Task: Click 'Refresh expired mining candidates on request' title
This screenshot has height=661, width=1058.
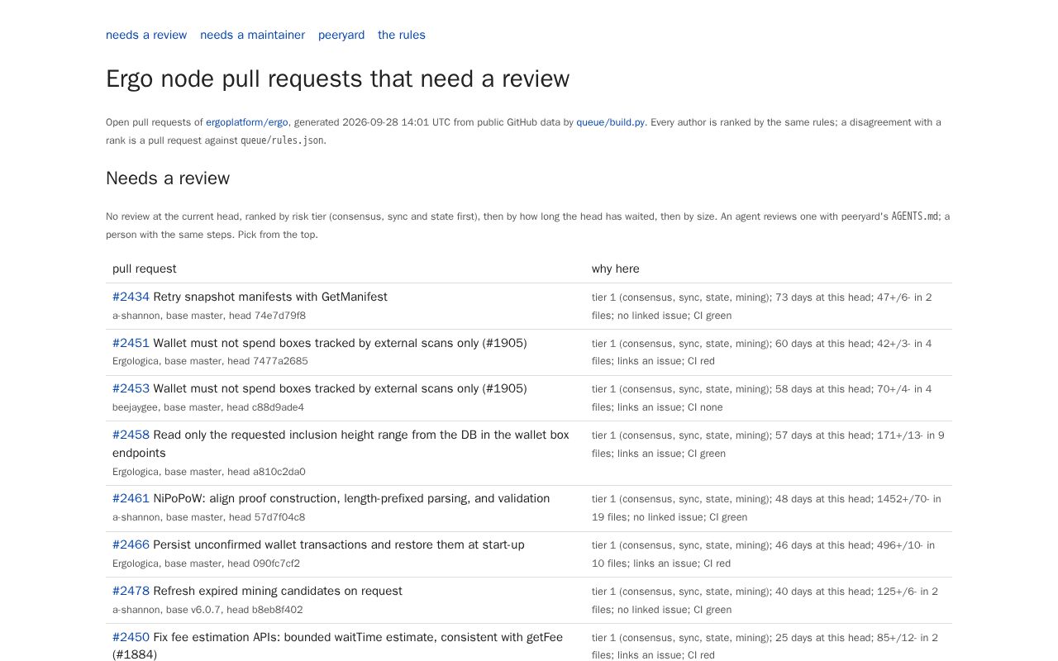Action: (x=278, y=591)
